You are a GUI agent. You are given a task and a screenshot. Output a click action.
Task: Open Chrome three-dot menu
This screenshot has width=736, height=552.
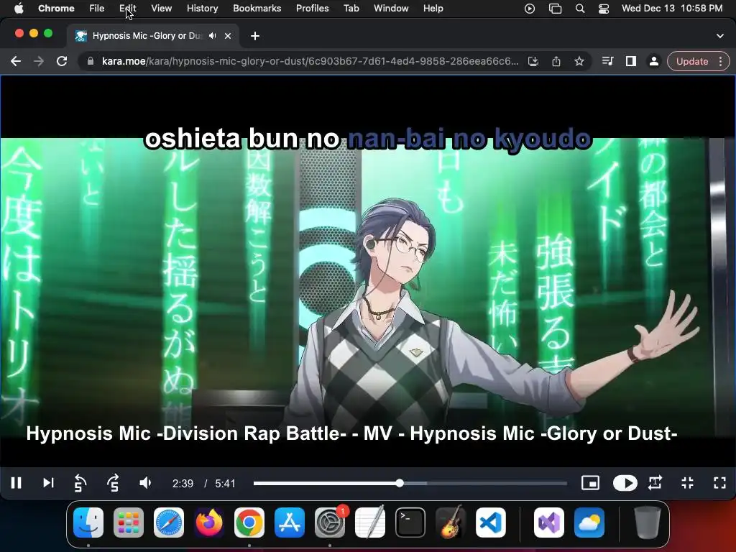(720, 62)
